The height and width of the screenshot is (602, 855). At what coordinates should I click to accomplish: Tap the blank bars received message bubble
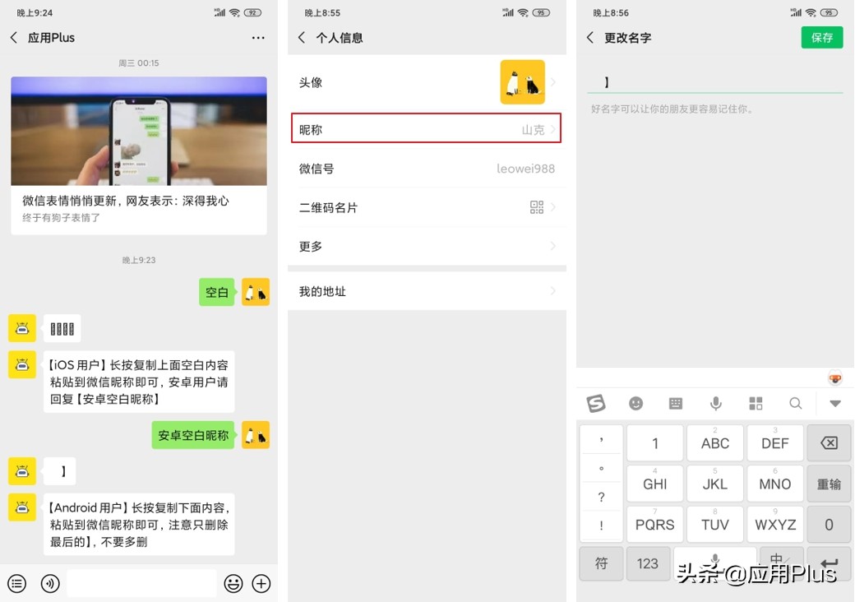click(62, 328)
